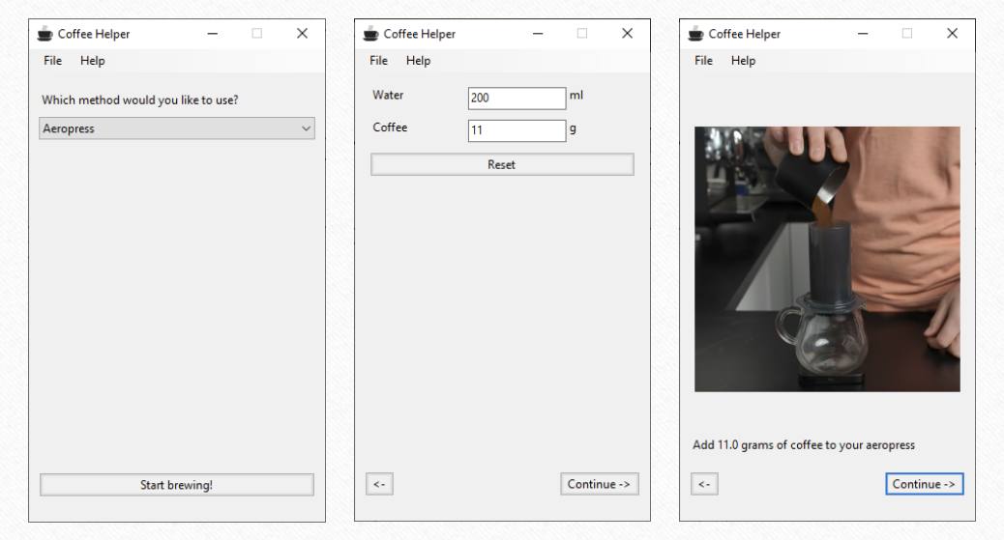The width and height of the screenshot is (1004, 540).
Task: Go back with the <- button in the right window
Action: click(x=704, y=484)
